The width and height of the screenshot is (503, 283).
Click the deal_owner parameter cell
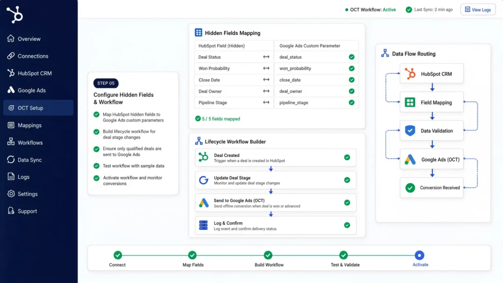(x=317, y=91)
